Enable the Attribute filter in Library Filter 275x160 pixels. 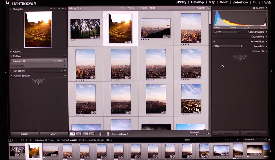131,8
